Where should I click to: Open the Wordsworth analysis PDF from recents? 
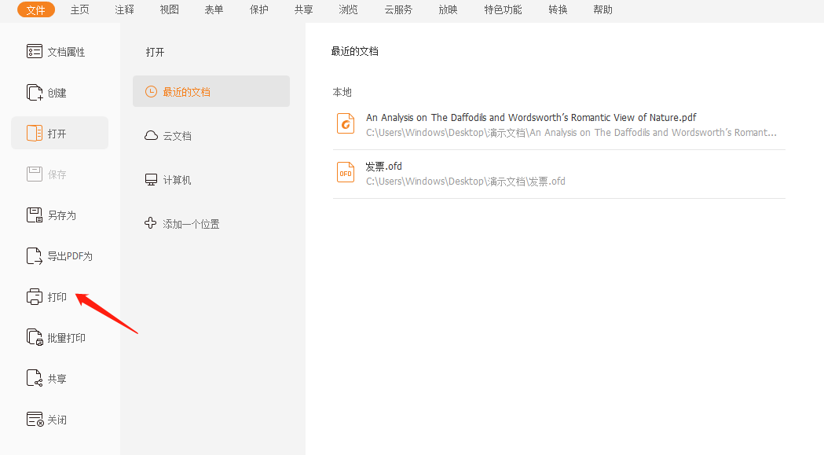click(x=531, y=117)
